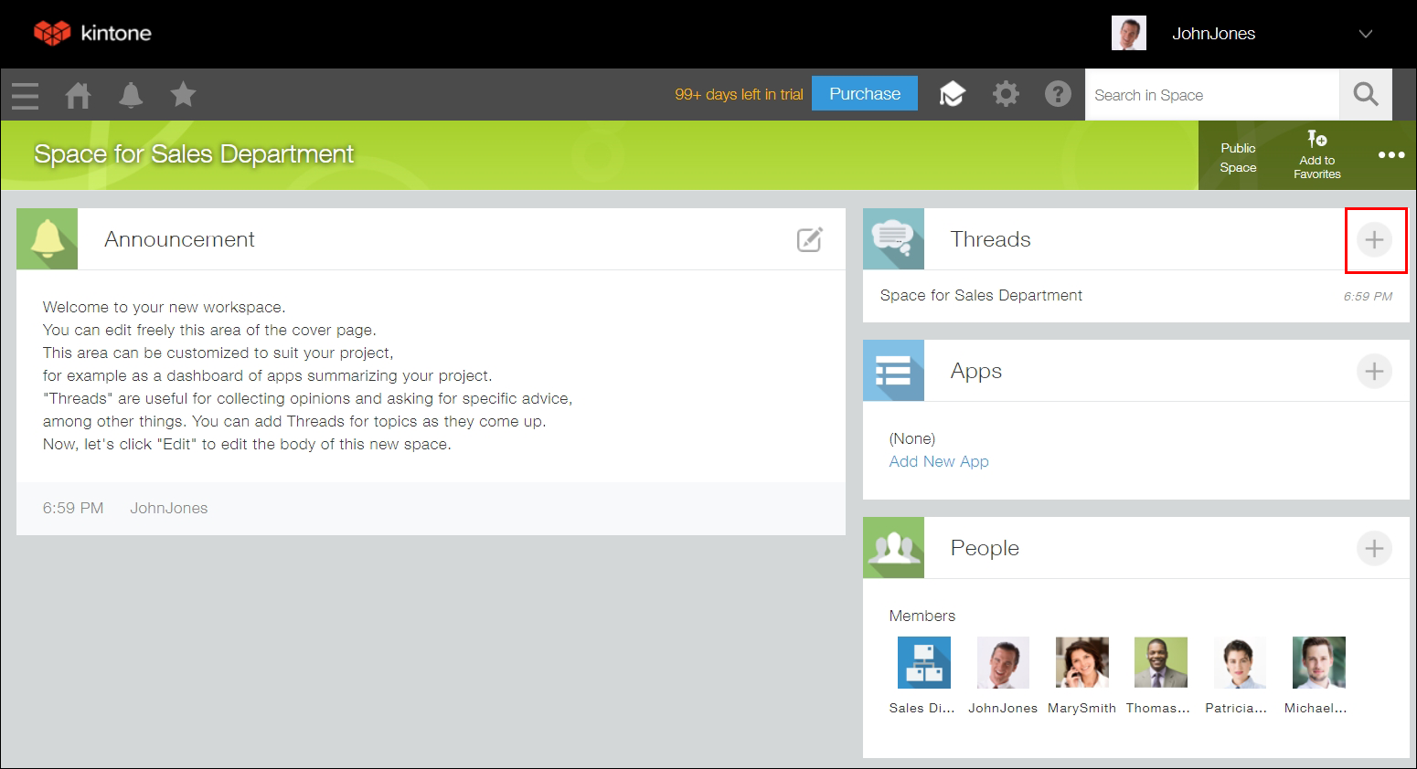This screenshot has width=1417, height=769.
Task: Open the Space for Sales Department thread
Action: click(981, 296)
